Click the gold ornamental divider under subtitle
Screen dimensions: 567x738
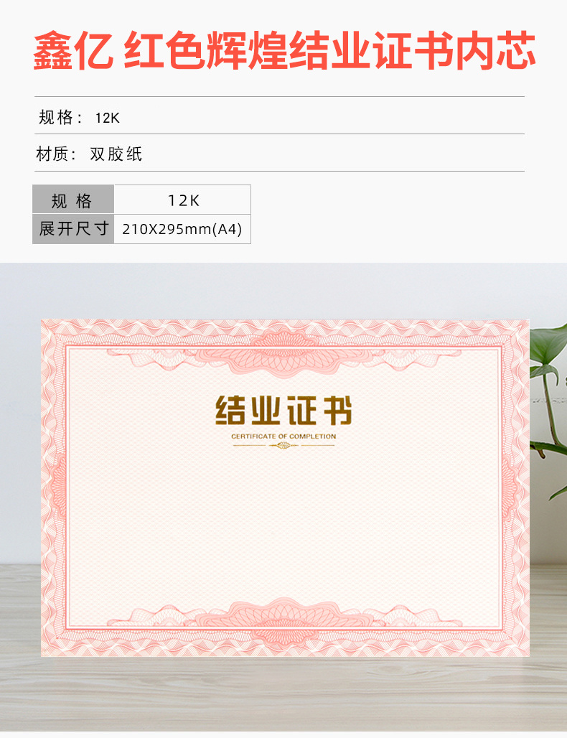[x=283, y=445]
